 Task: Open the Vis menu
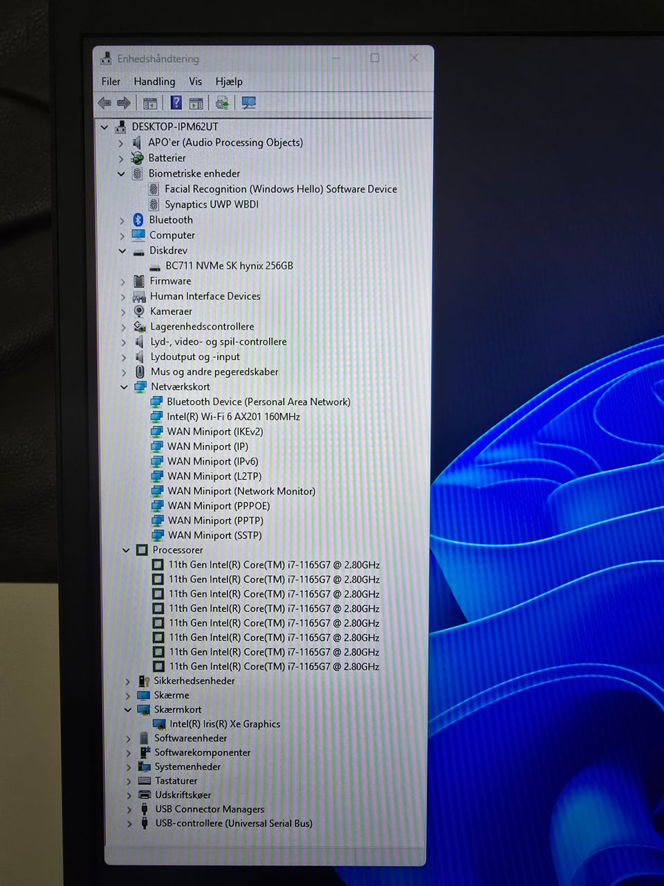tap(196, 82)
